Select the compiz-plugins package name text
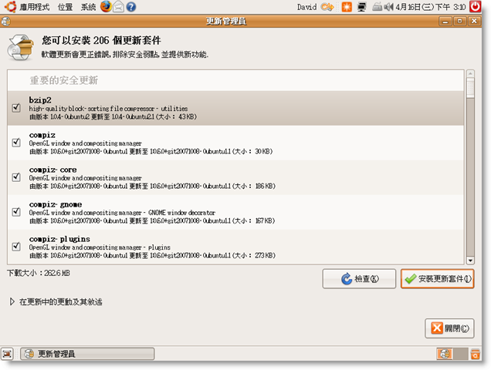491x370 pixels. (x=59, y=239)
